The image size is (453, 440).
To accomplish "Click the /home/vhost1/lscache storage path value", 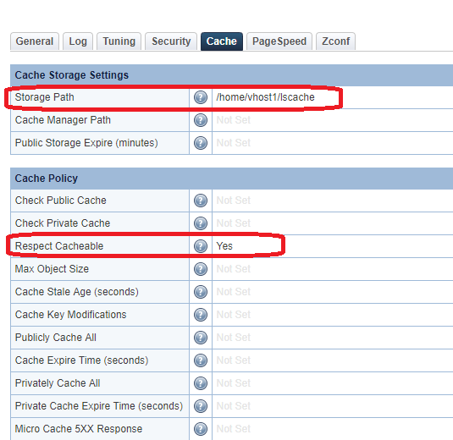I will coord(265,97).
